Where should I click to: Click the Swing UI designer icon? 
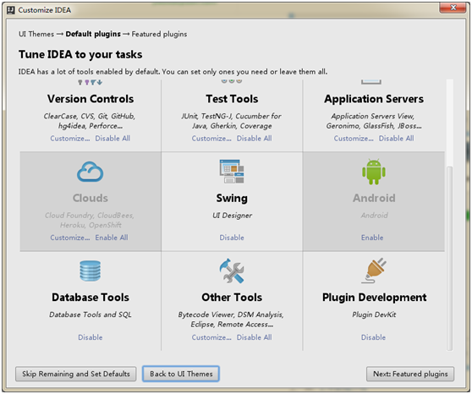pyautogui.click(x=232, y=172)
